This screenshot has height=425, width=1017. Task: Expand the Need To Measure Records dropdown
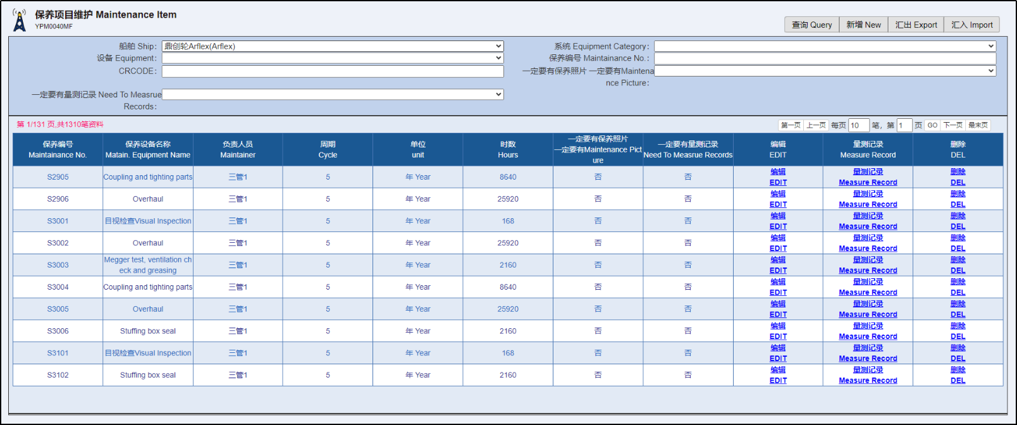pos(333,94)
